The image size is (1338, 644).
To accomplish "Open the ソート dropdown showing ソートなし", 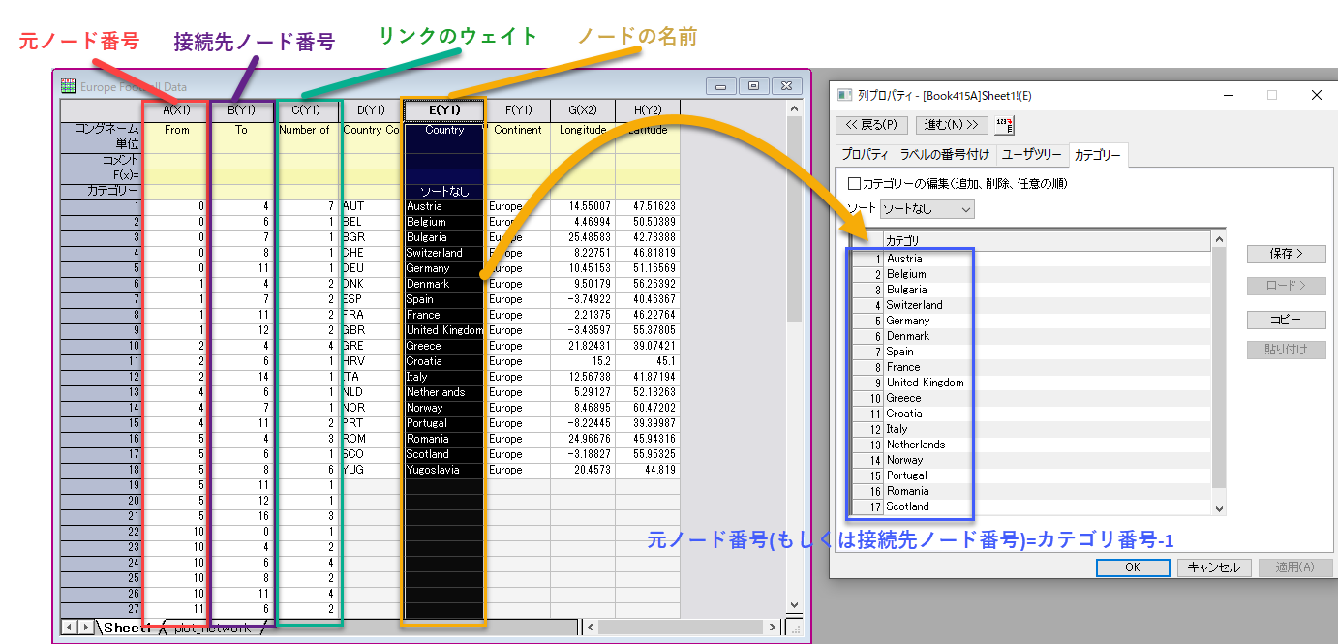I will (927, 209).
